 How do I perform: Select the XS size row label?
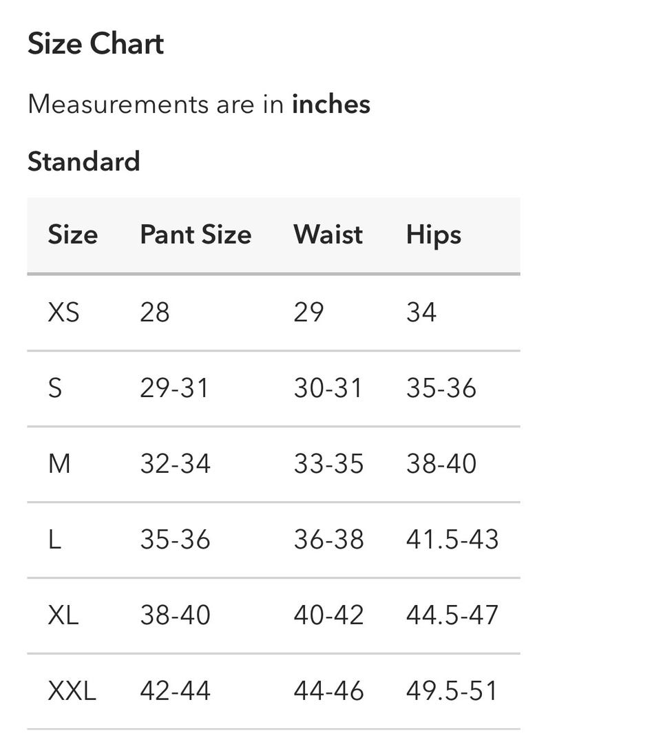pyautogui.click(x=63, y=312)
